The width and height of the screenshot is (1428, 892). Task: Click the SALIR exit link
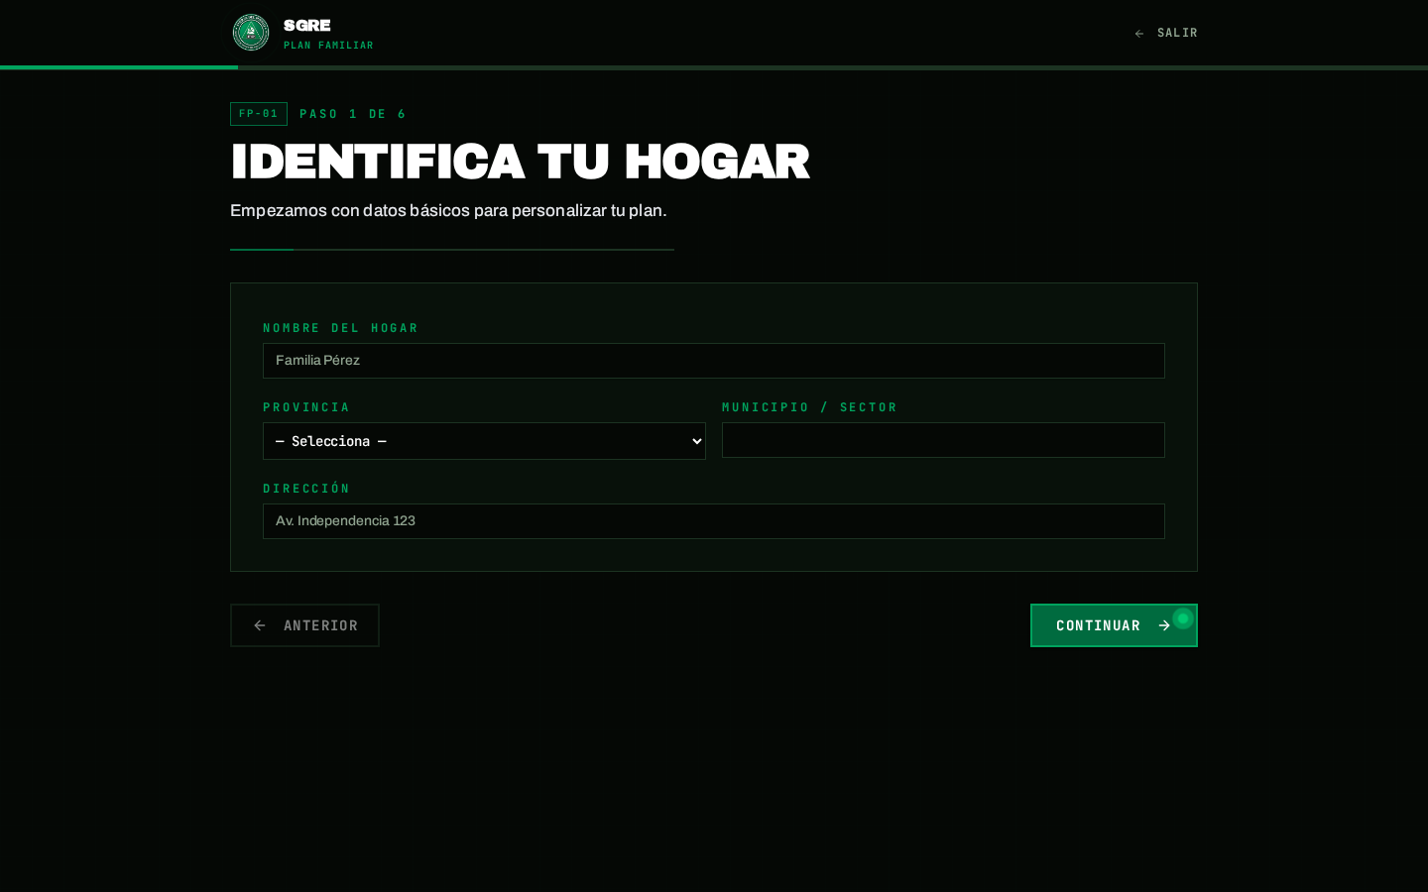(x=1166, y=33)
